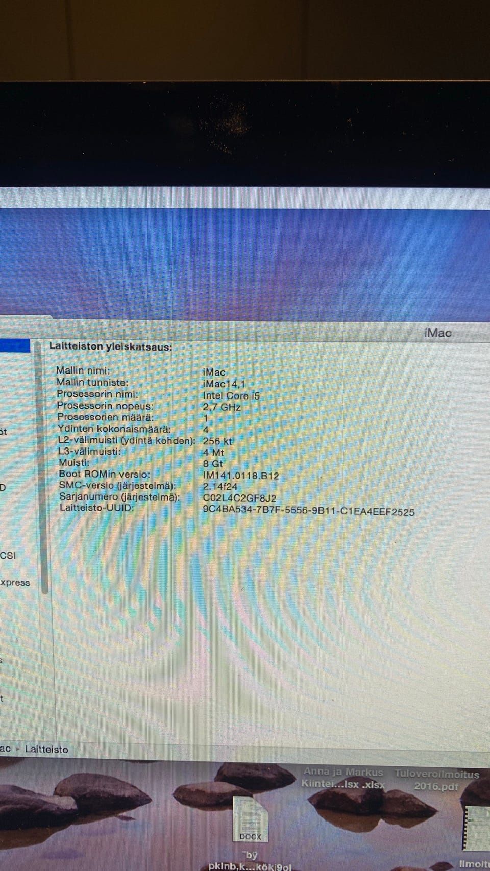Select the 'CSI' item in the sidebar

[x=8, y=555]
